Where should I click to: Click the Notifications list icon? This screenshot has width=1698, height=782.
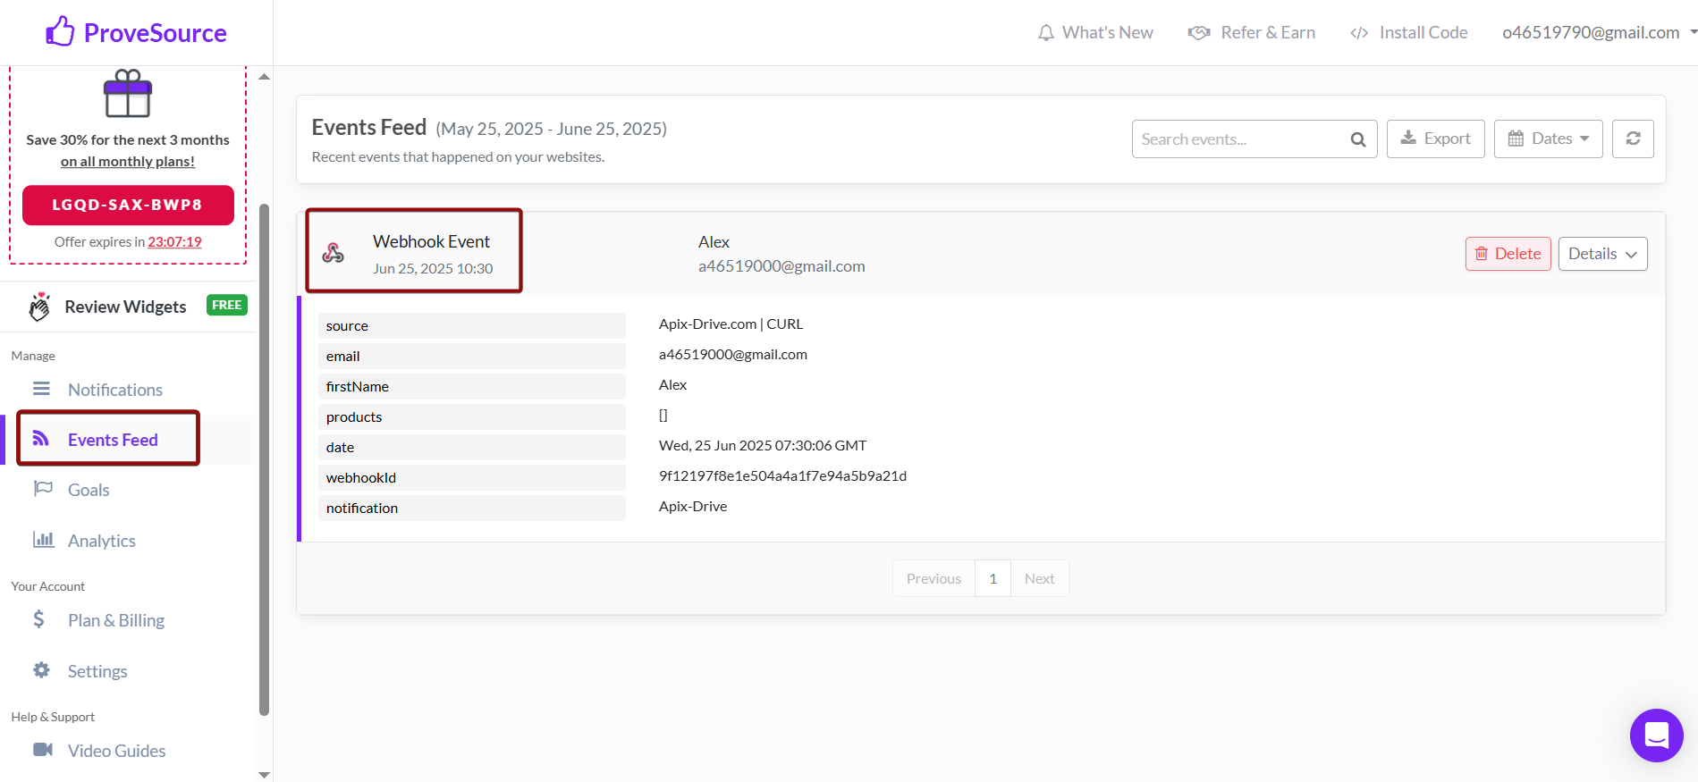point(41,389)
